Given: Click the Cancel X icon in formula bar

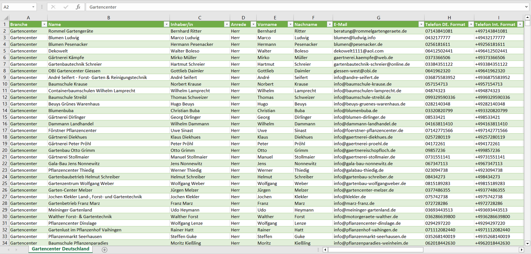Looking at the screenshot, I should pyautogui.click(x=53, y=7).
